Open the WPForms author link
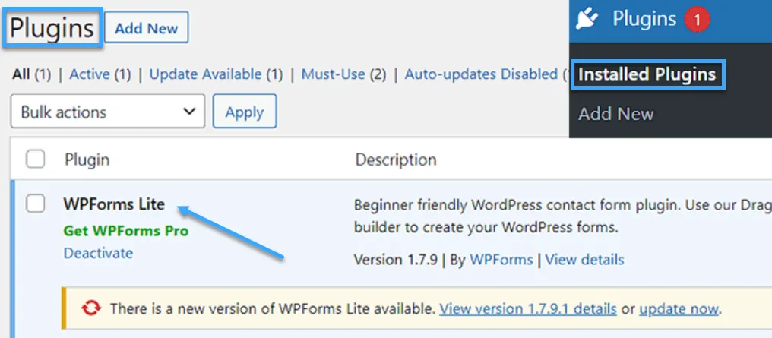 (x=501, y=259)
